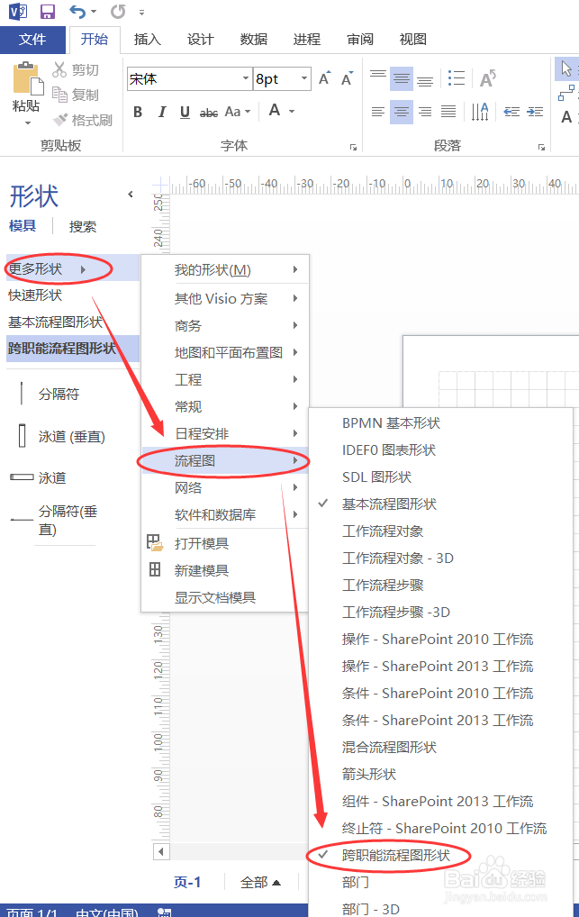Click the Format Painter brush icon
579x917 pixels.
pyautogui.click(x=59, y=120)
